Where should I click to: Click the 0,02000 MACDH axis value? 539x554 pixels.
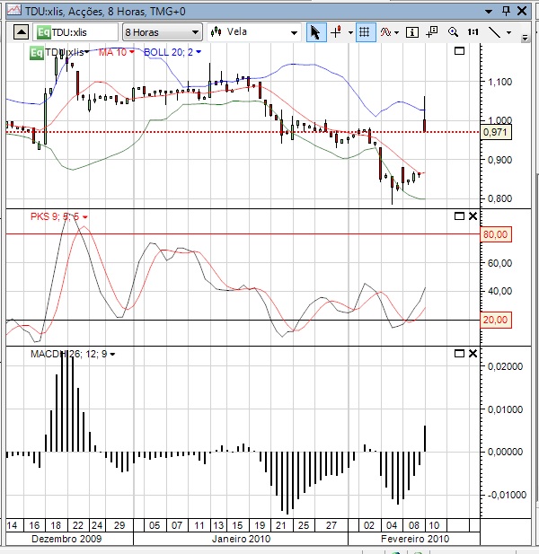coord(506,366)
